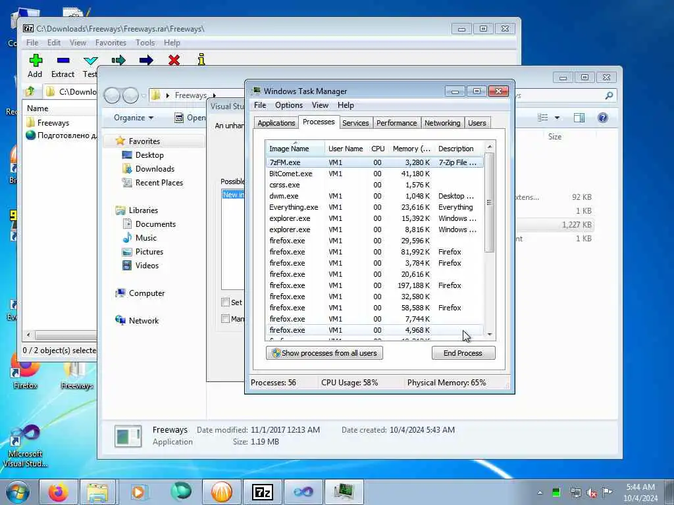Open the Task Manager taskbar button

click(344, 492)
